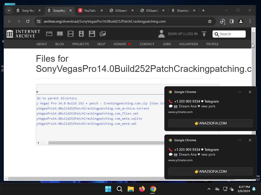
Task: Open File Explorer from taskbar
Action: coord(131,189)
